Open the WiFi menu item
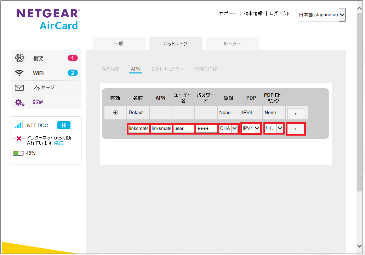 coord(46,73)
